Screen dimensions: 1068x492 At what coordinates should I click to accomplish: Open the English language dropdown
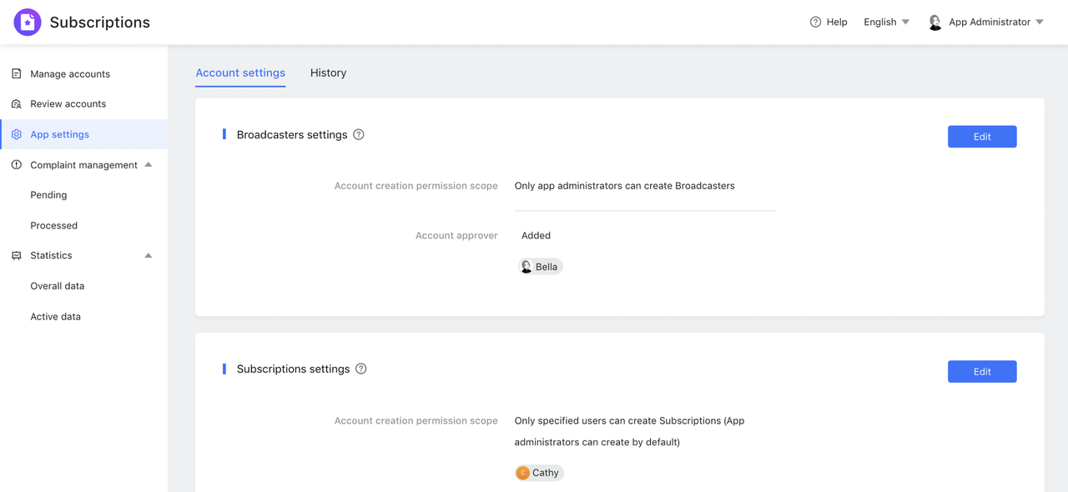click(886, 23)
